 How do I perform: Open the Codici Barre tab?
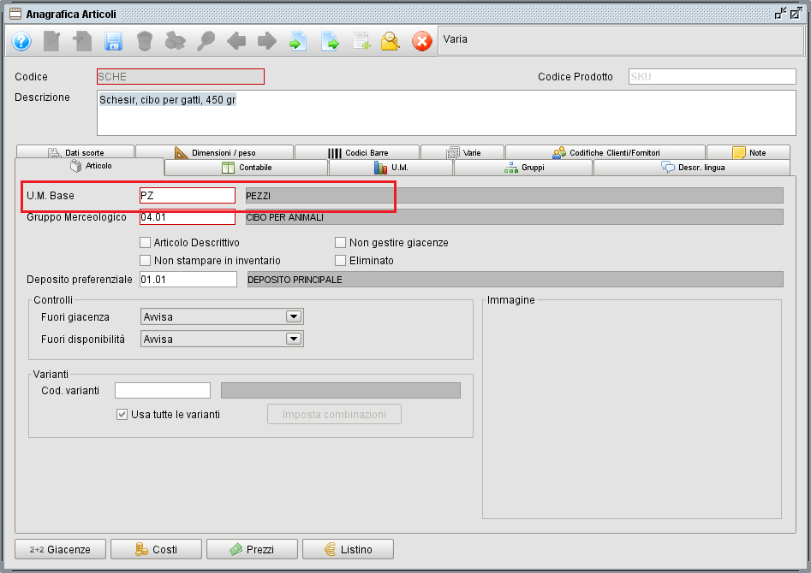click(357, 152)
